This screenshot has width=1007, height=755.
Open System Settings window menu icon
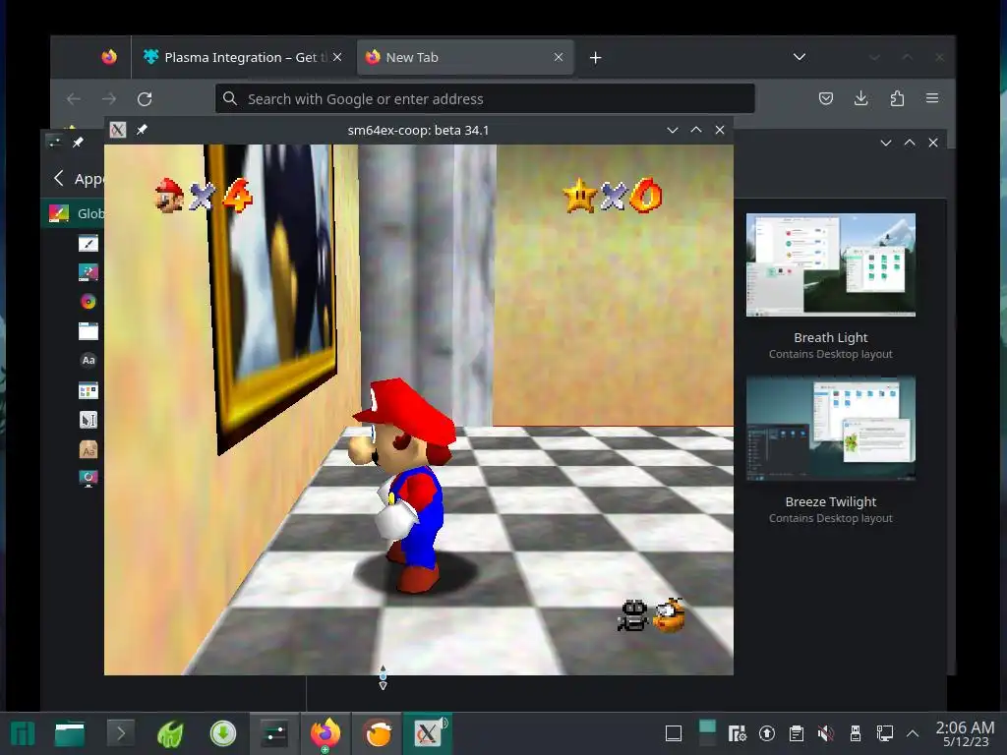(x=55, y=143)
